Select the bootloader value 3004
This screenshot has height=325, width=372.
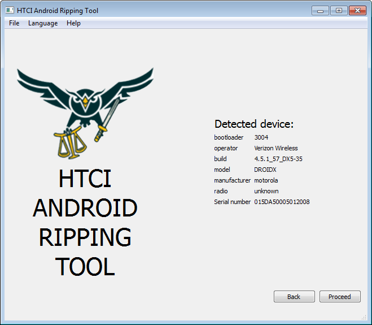click(x=261, y=137)
